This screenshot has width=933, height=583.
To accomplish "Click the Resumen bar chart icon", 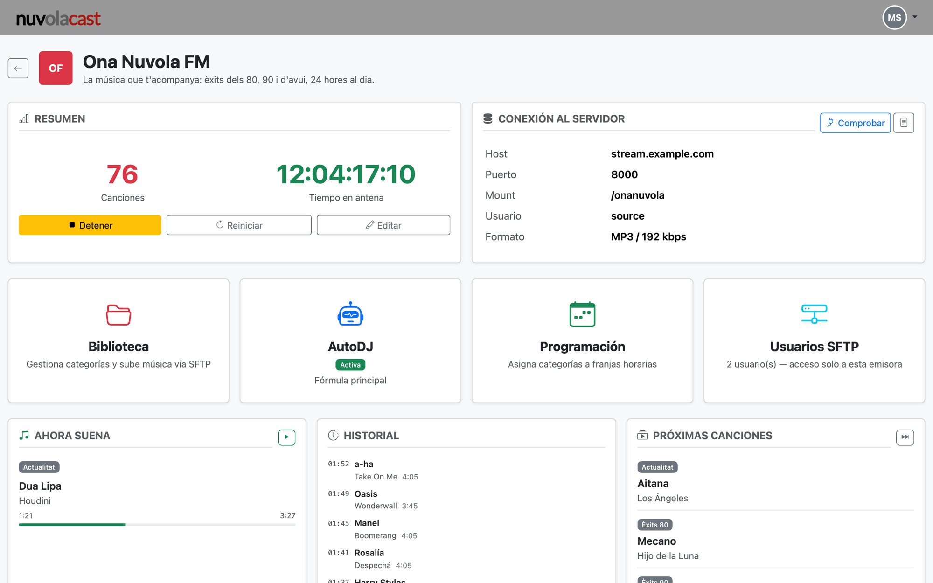I will 24,119.
